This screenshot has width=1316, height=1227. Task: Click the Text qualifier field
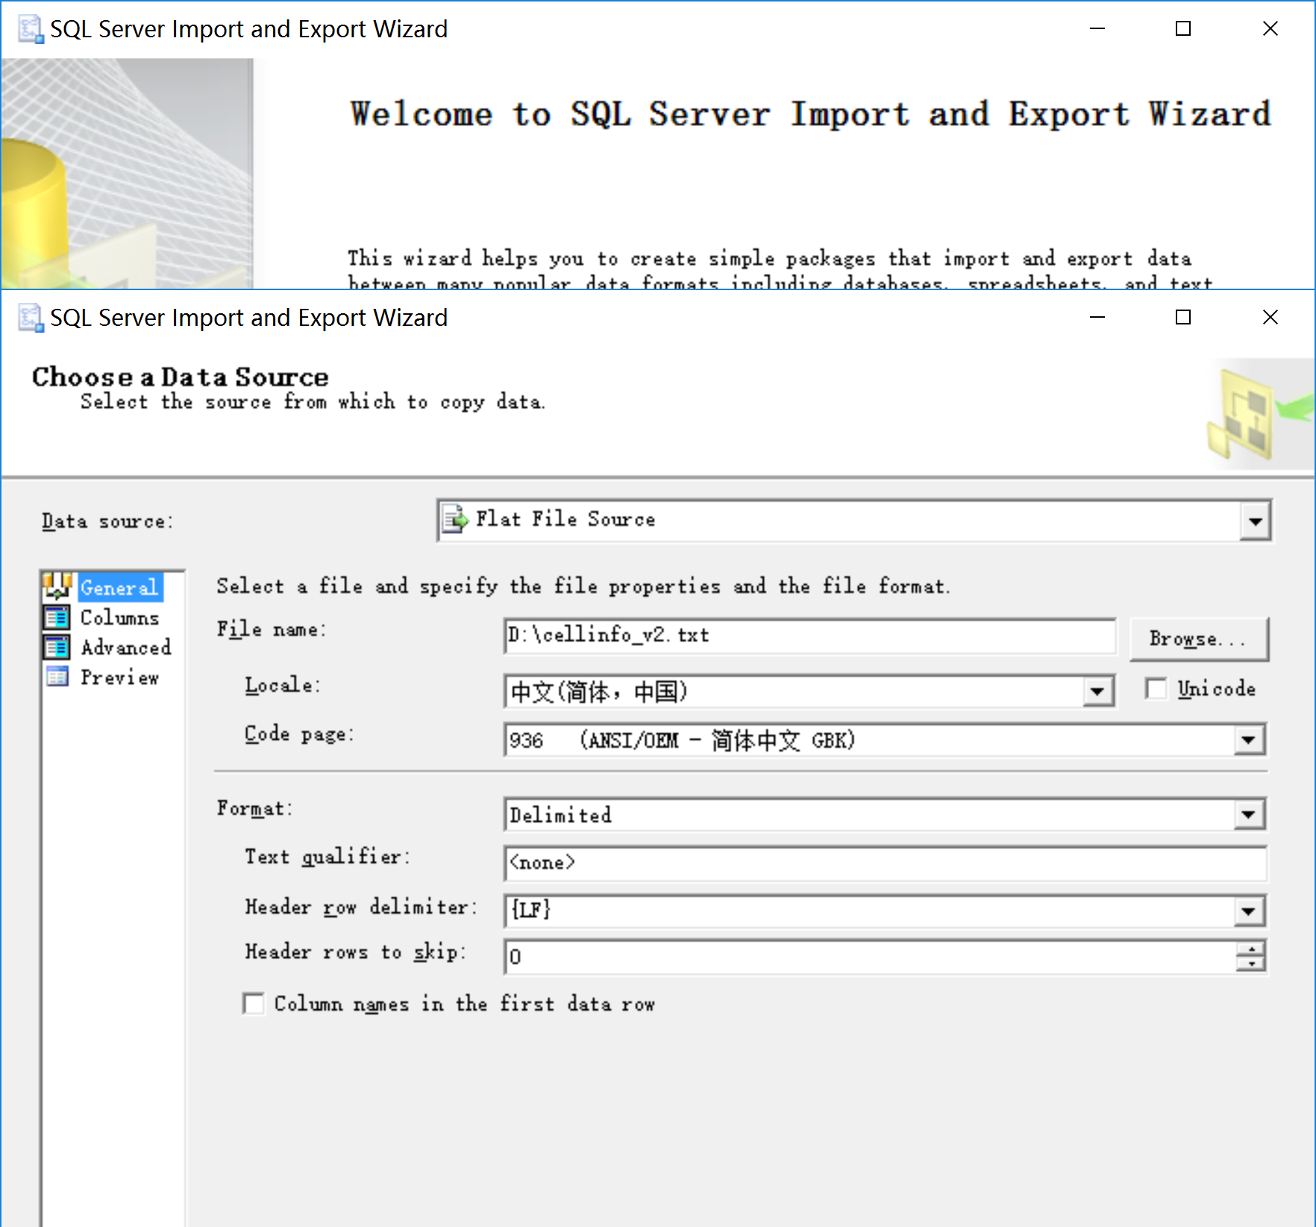click(885, 863)
